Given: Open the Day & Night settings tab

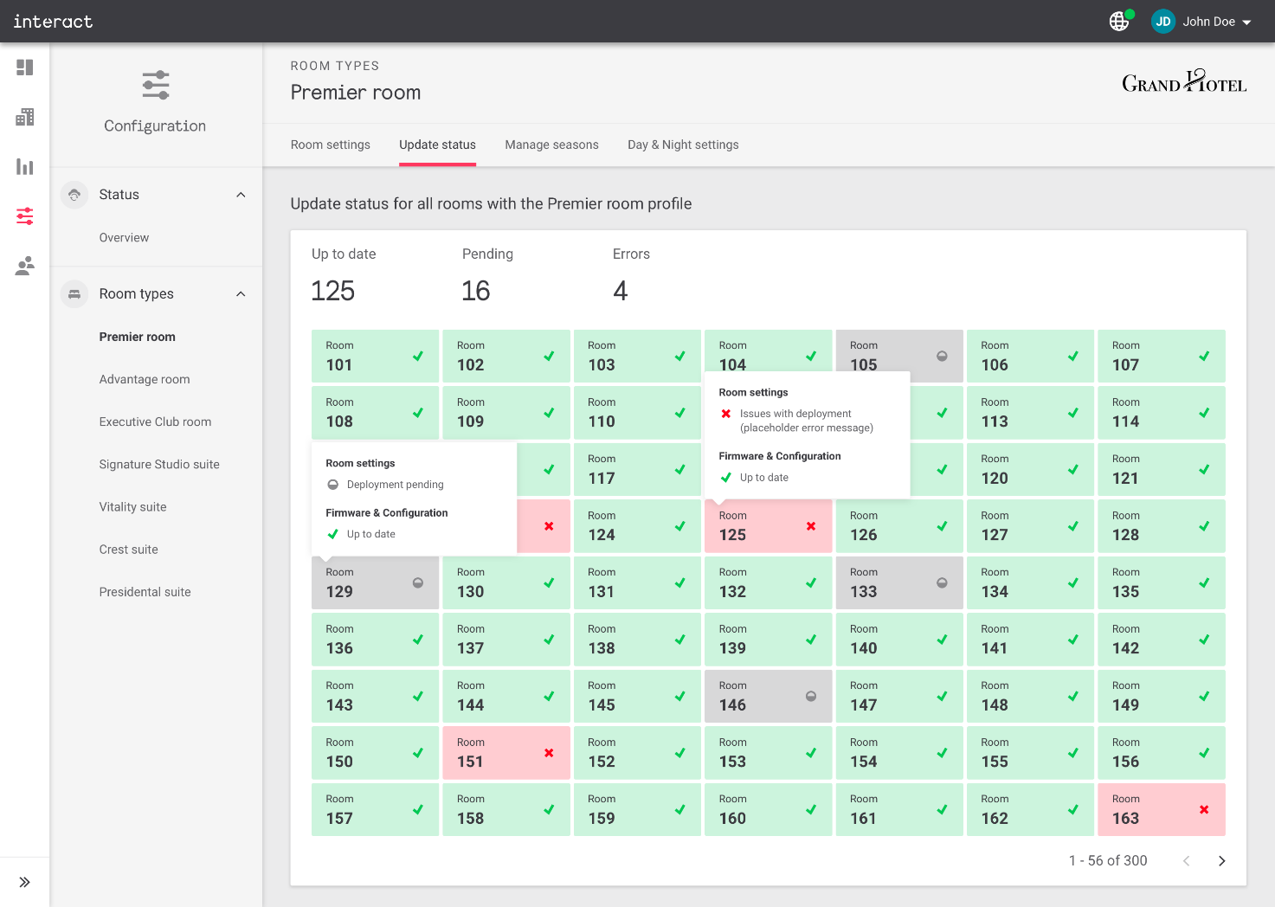Looking at the screenshot, I should [x=683, y=145].
